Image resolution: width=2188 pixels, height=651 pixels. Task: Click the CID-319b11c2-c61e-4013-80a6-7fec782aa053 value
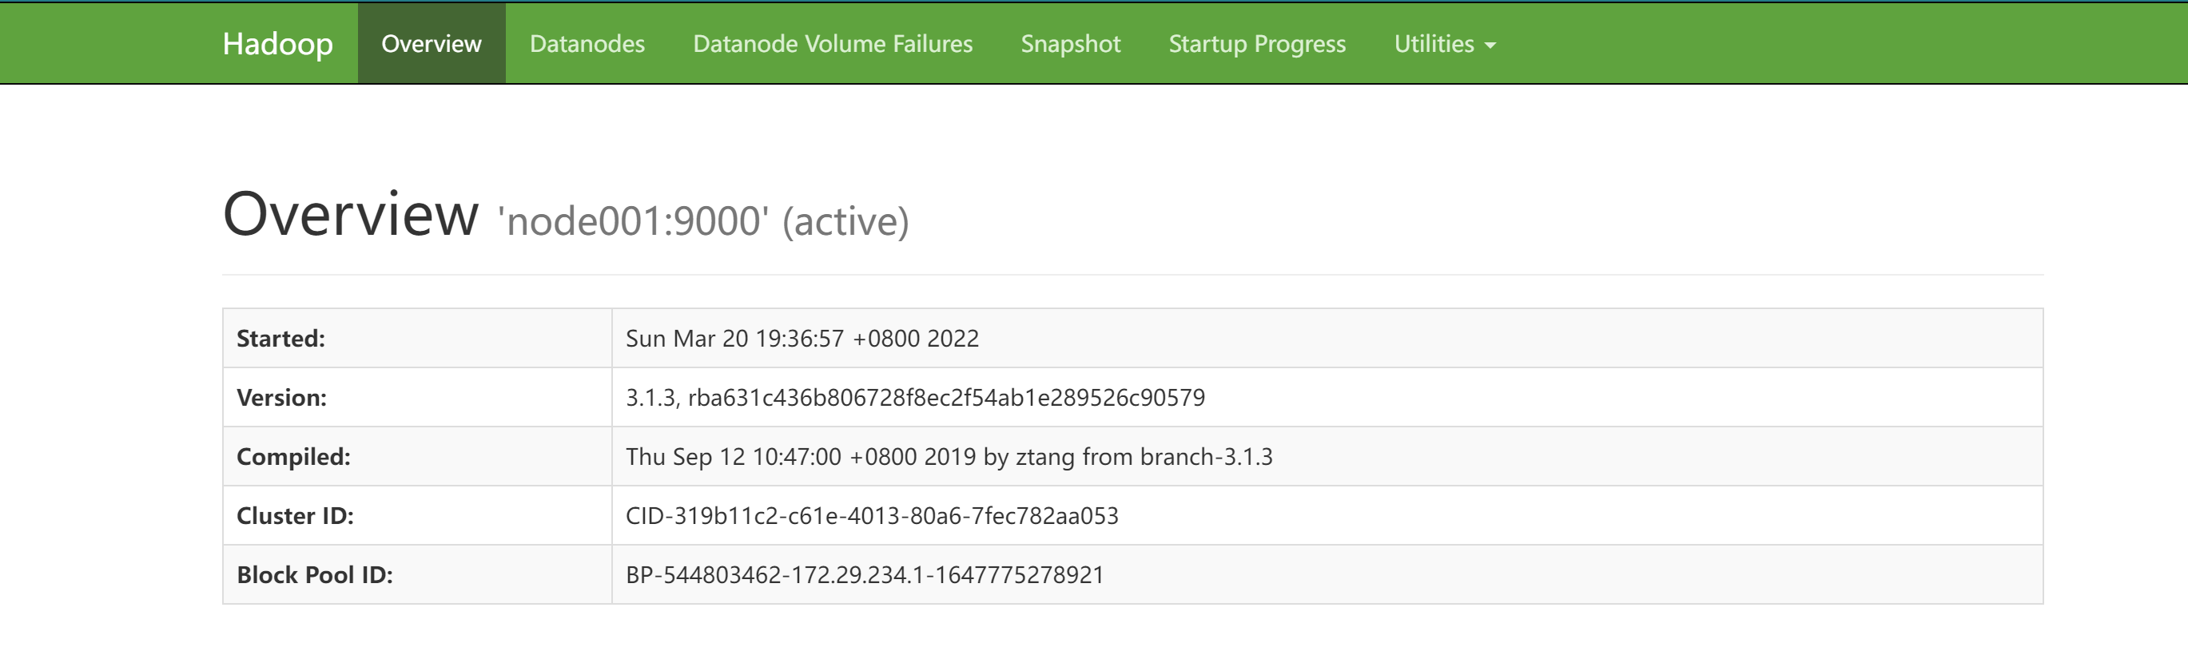[872, 515]
